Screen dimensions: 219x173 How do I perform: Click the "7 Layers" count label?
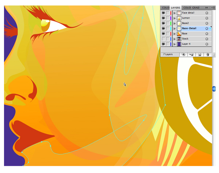pyautogui.click(x=168, y=54)
